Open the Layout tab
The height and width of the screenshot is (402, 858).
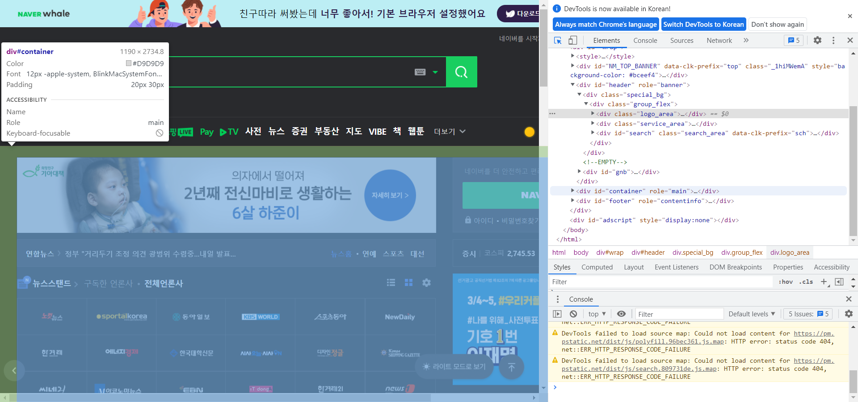click(634, 267)
